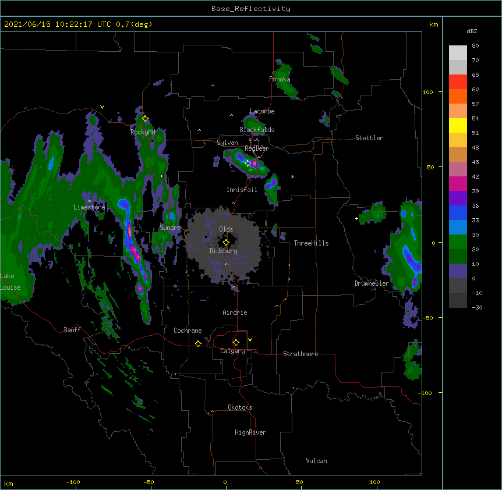Click the Drumheller label
The width and height of the screenshot is (502, 490).
(372, 283)
